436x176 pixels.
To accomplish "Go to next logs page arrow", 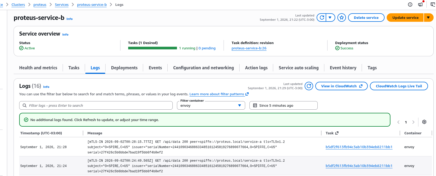I will [413, 122].
